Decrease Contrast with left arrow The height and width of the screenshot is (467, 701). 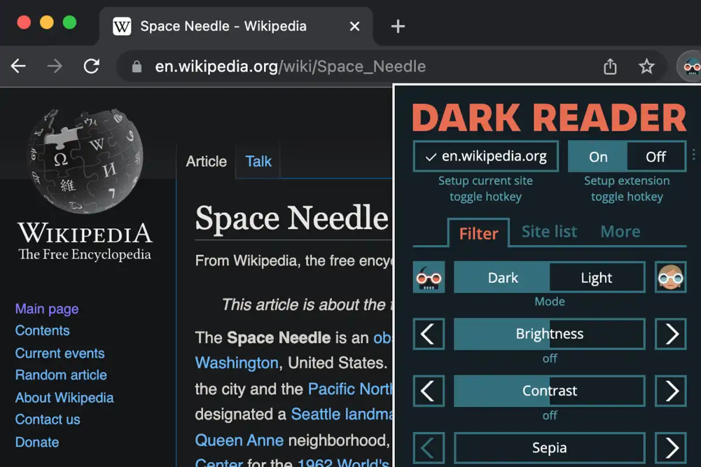[429, 391]
